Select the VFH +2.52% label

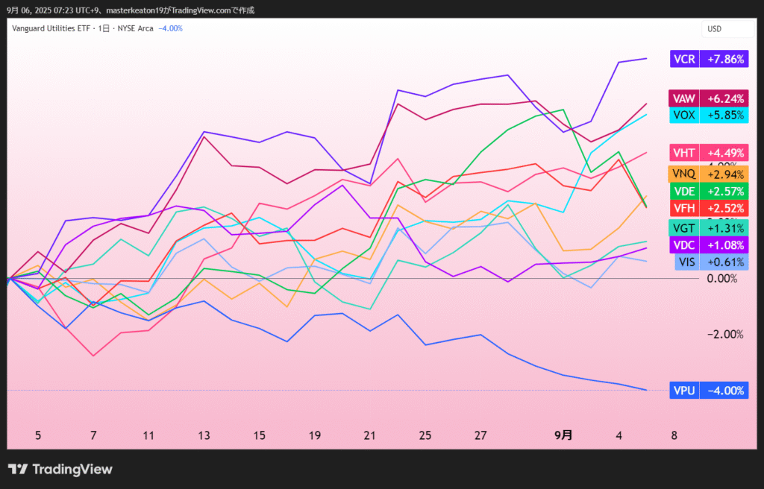pyautogui.click(x=709, y=208)
